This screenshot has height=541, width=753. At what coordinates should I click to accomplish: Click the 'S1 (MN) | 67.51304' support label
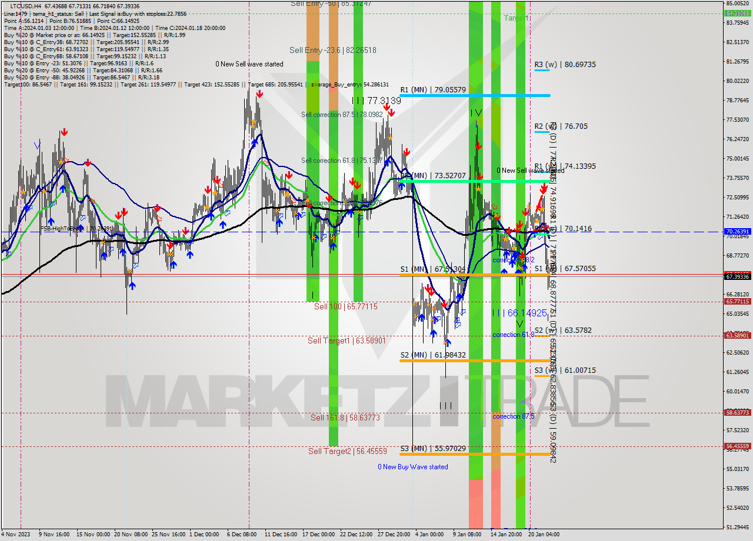click(433, 269)
